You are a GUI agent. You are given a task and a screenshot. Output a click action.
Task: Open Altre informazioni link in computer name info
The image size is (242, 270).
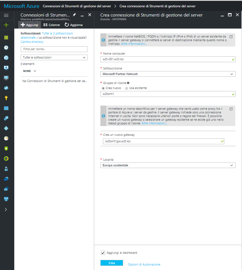[134, 44]
